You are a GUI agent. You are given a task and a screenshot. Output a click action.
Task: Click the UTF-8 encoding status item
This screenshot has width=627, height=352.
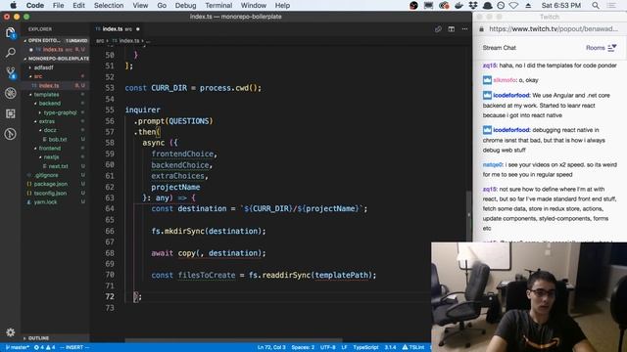(x=327, y=347)
